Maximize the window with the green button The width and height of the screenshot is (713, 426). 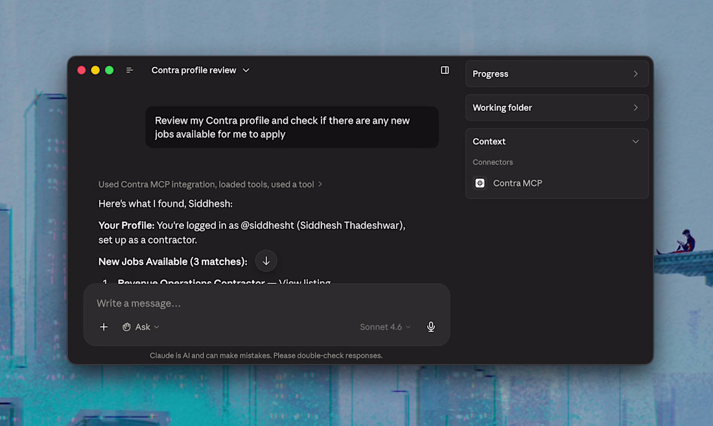pyautogui.click(x=109, y=70)
